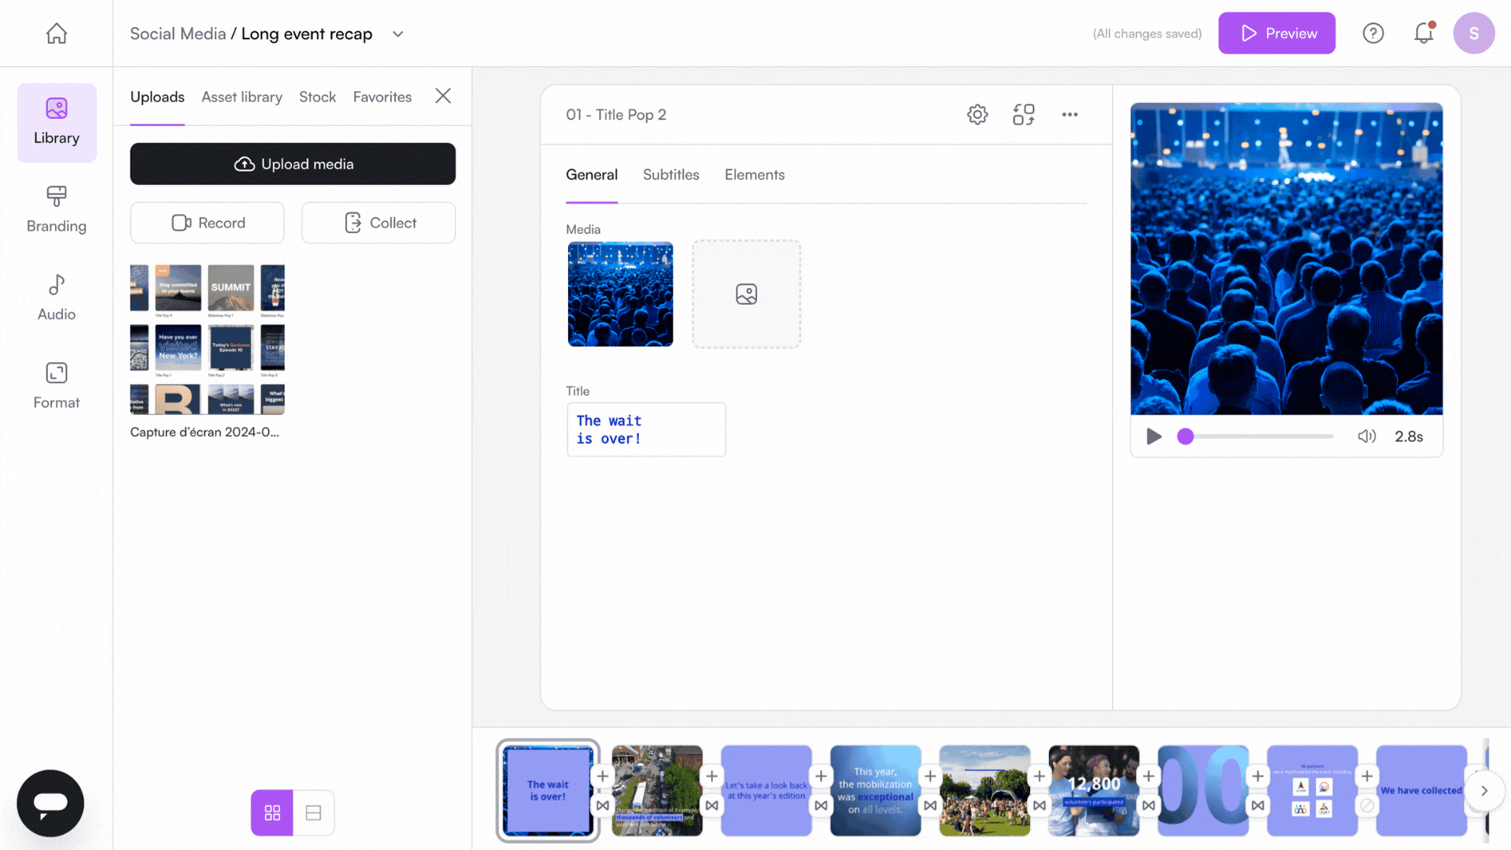The width and height of the screenshot is (1511, 850).
Task: Select the 'We have collected' timeline scene
Action: tap(1421, 790)
